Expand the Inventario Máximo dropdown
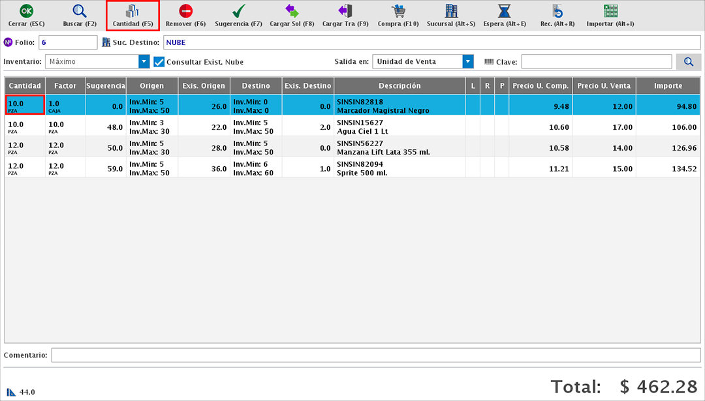The width and height of the screenshot is (705, 401). (x=144, y=62)
